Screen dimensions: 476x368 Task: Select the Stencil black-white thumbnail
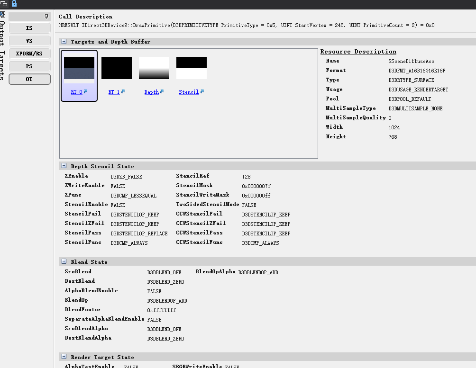pos(192,68)
